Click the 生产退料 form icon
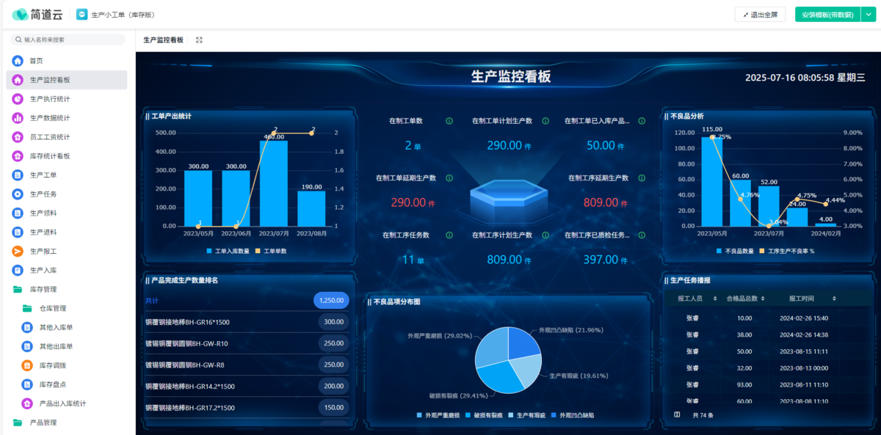The height and width of the screenshot is (435, 881). [x=18, y=233]
